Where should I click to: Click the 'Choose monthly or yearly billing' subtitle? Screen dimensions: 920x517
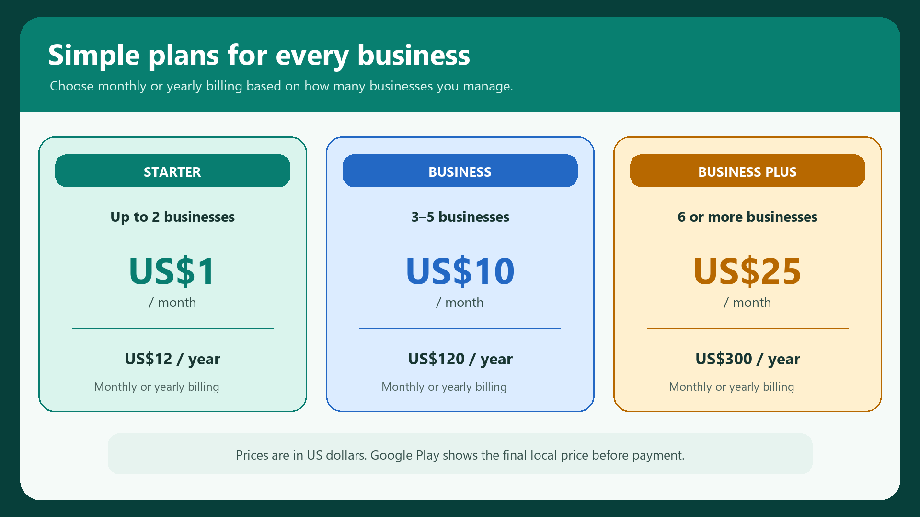[281, 86]
